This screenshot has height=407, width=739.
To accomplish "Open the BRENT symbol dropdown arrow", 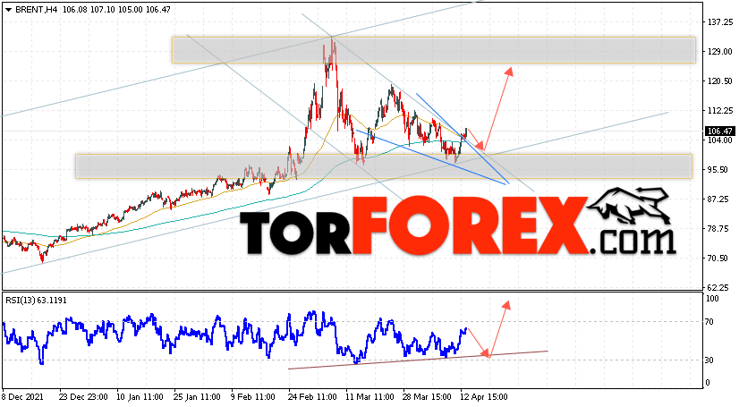I will click(8, 10).
